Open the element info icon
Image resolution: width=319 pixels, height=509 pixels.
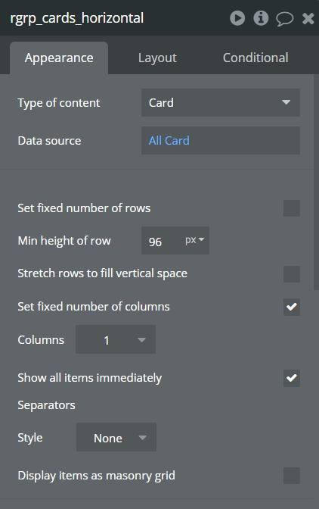[261, 18]
